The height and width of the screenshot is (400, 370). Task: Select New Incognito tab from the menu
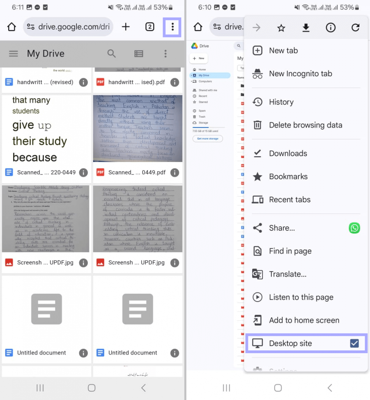(300, 73)
